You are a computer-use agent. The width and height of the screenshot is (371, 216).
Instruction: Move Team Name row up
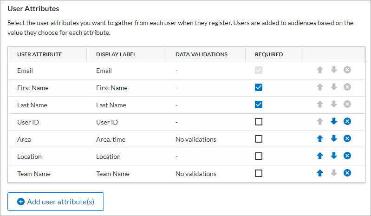[319, 173]
